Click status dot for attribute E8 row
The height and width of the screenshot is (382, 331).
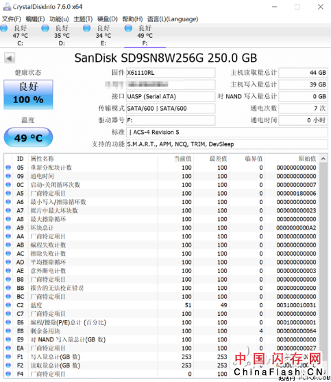pyautogui.click(x=8, y=331)
